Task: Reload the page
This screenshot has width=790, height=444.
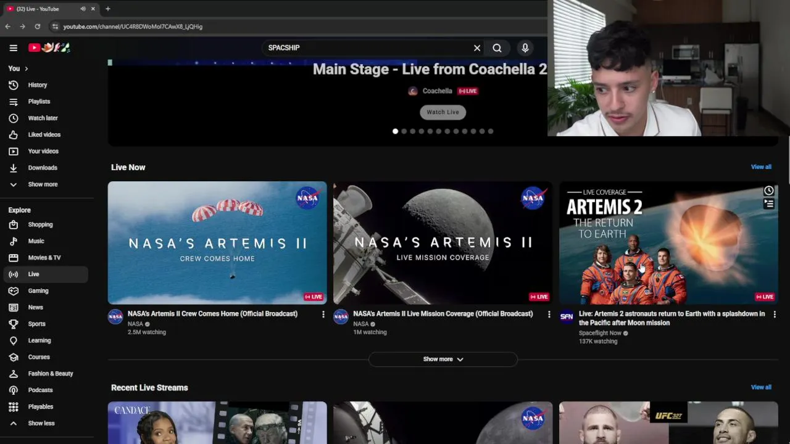Action: click(x=37, y=27)
